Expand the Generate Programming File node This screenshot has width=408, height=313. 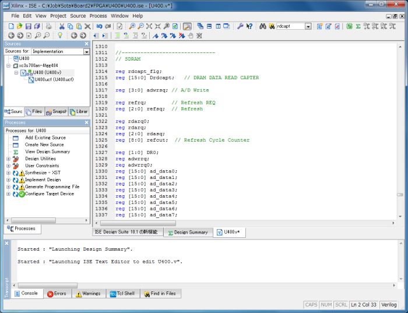point(8,187)
